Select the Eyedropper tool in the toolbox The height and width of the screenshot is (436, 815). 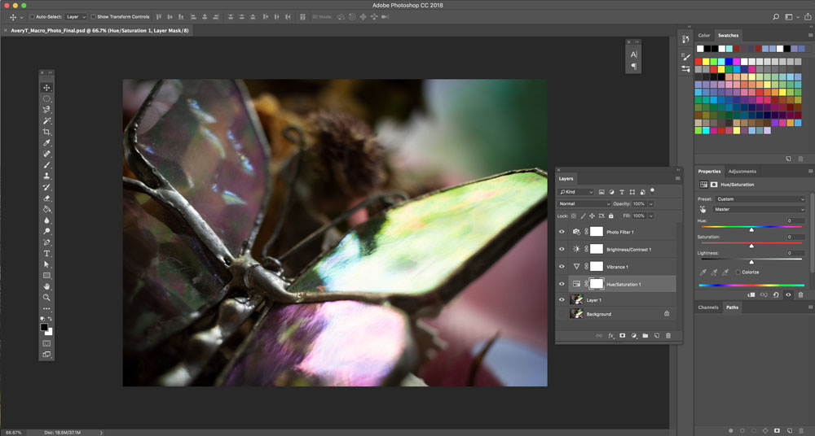tap(46, 142)
